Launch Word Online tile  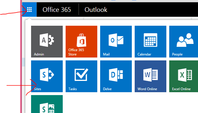pyautogui.click(x=151, y=76)
